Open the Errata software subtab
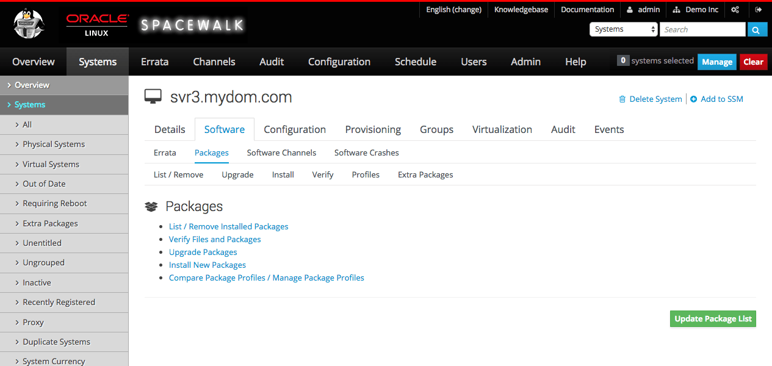Image resolution: width=772 pixels, height=366 pixels. point(165,152)
